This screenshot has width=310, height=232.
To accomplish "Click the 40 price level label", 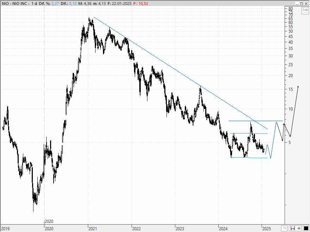I will (x=291, y=42).
